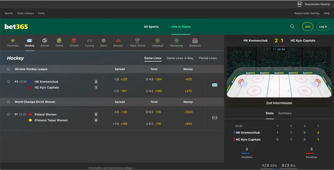This screenshot has width=334, height=170.
Task: Open the Extra top menu item
Action: [41, 13]
